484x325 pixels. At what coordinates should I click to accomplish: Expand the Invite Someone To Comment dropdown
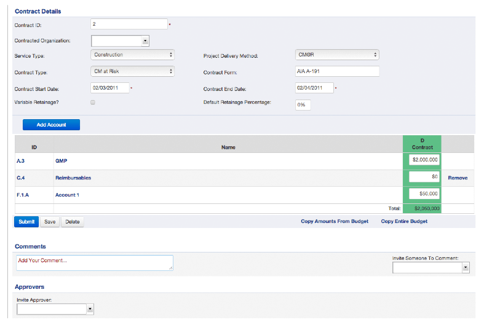click(430, 267)
